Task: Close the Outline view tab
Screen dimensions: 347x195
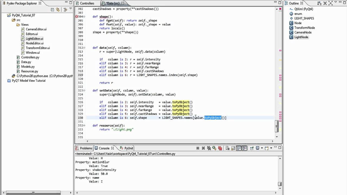Action: 302,3
